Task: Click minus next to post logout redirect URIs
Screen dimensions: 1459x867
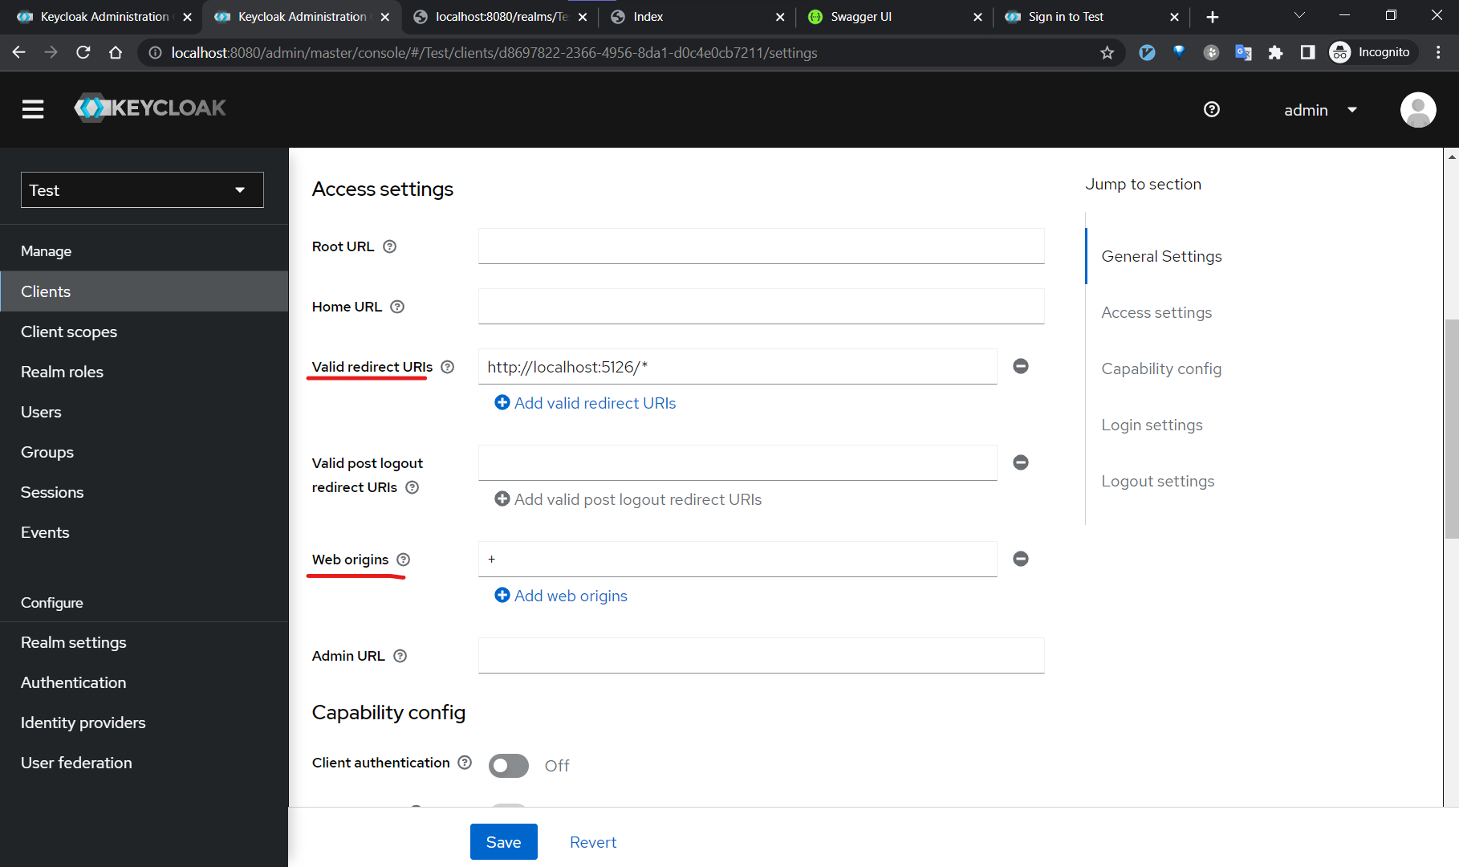Action: (x=1021, y=462)
